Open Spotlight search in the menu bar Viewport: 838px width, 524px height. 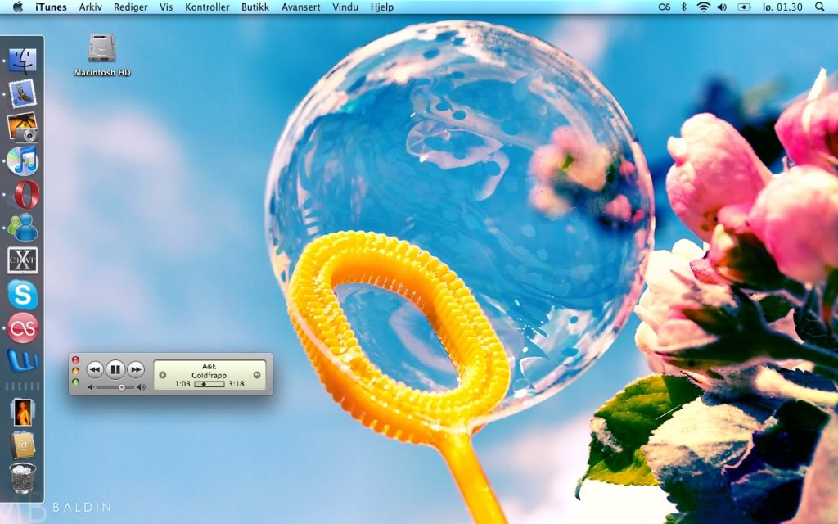point(820,7)
